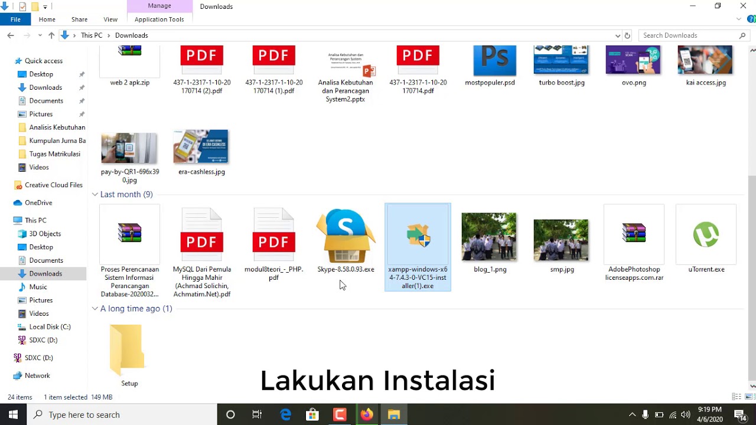Viewport: 756px width, 425px height.
Task: Collapse the Last month (9) group
Action: 95,194
